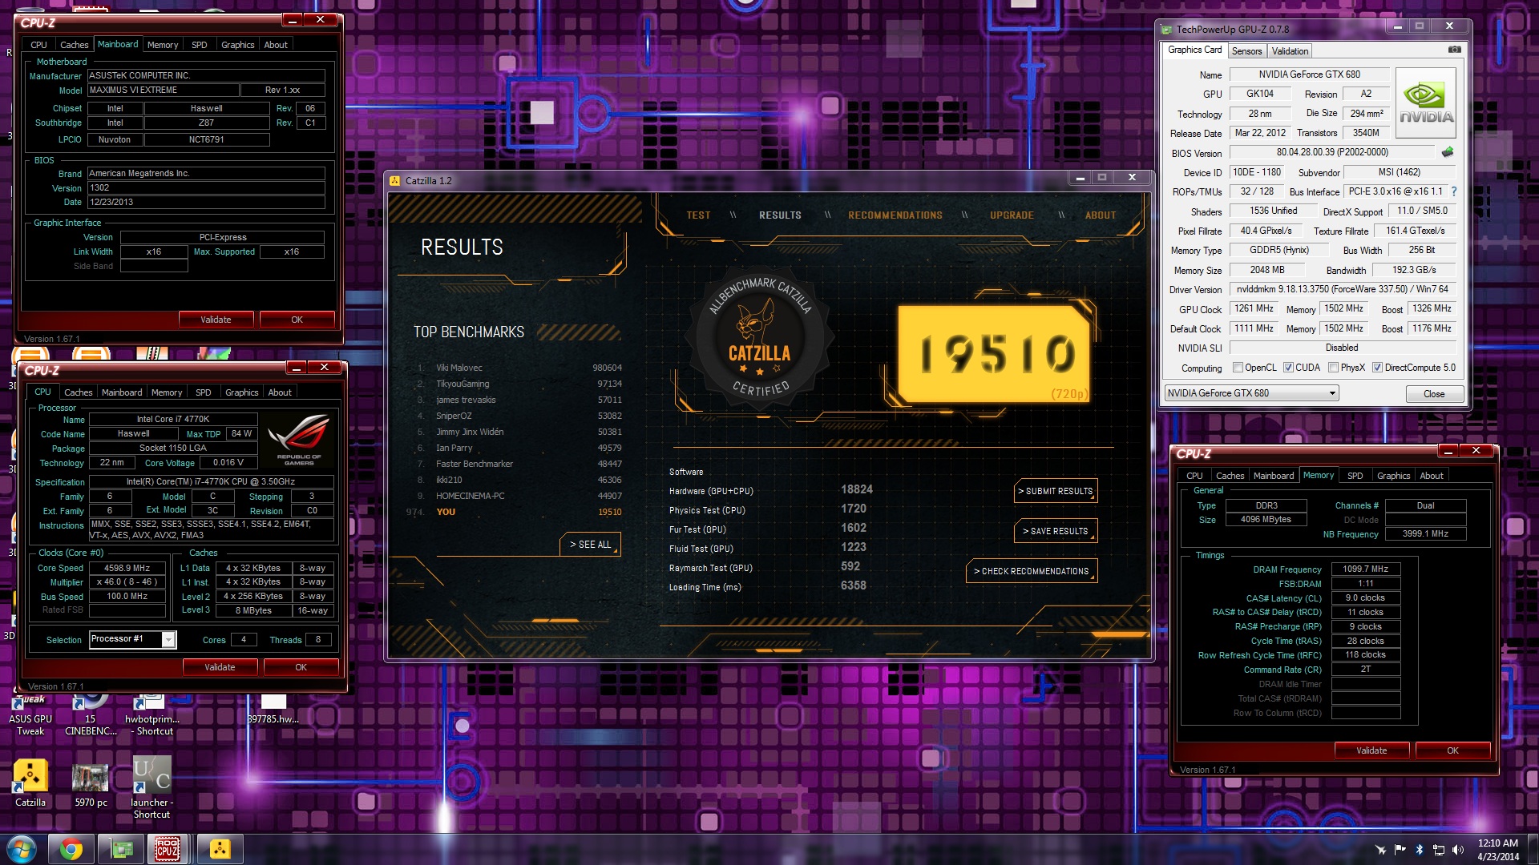1539x865 pixels.
Task: Click the SAVE RESULTS button
Action: pos(1056,531)
